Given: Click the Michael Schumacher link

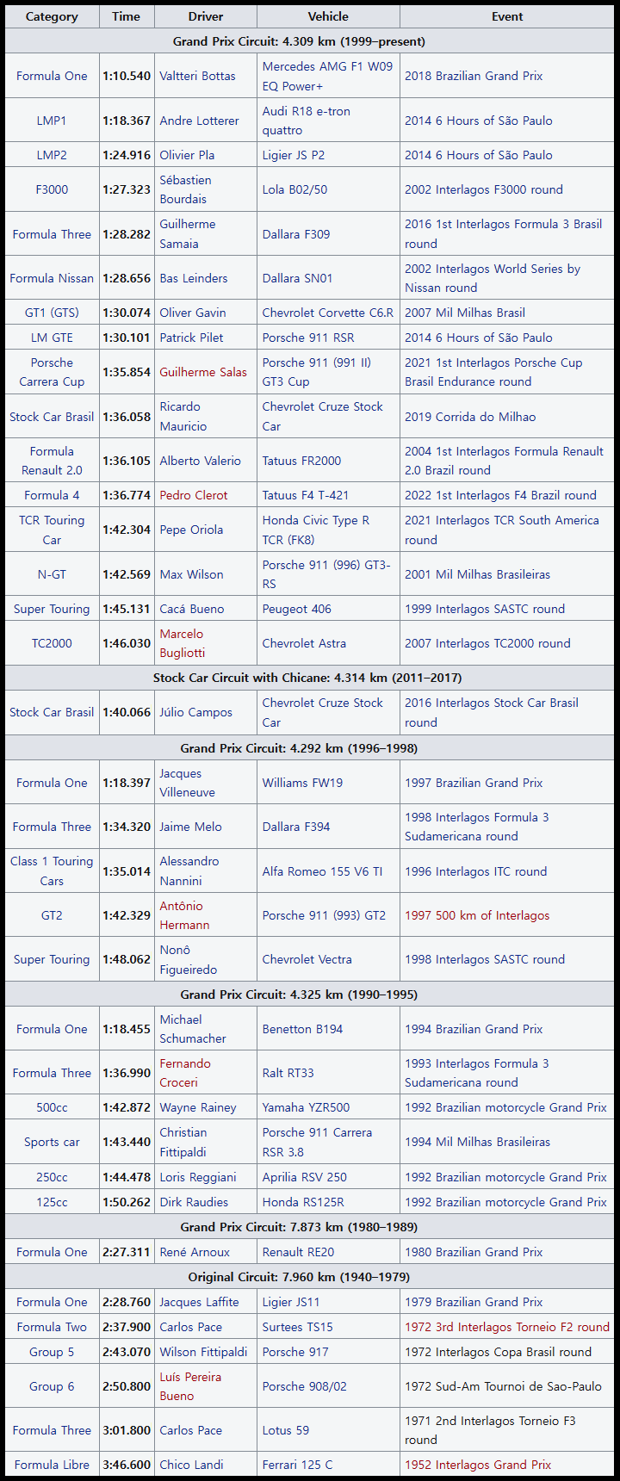Looking at the screenshot, I should tap(193, 1029).
